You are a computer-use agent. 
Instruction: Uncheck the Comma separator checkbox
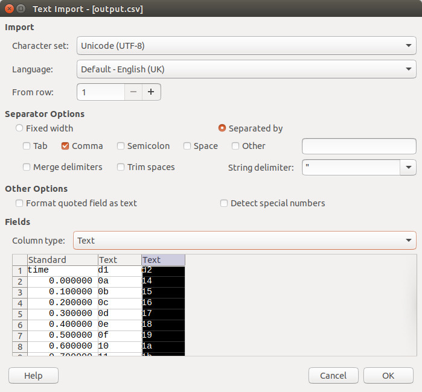click(65, 146)
